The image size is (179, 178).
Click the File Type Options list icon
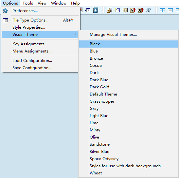tap(5, 20)
